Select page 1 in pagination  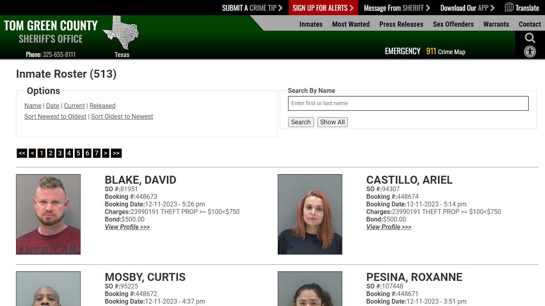tap(41, 153)
